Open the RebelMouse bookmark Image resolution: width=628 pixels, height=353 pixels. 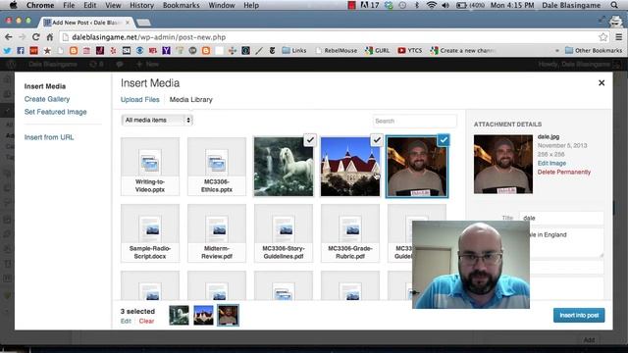pyautogui.click(x=336, y=50)
